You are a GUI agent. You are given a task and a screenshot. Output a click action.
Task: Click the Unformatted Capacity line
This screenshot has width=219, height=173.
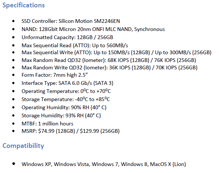67,37
